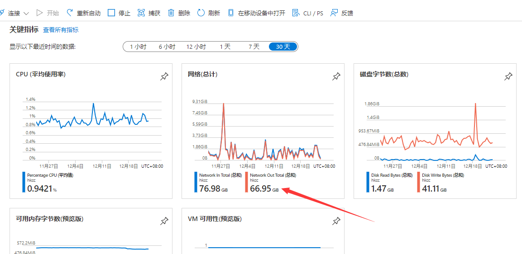Click the 删除 trash can icon
Screen dimensions: 522x254
pyautogui.click(x=171, y=13)
